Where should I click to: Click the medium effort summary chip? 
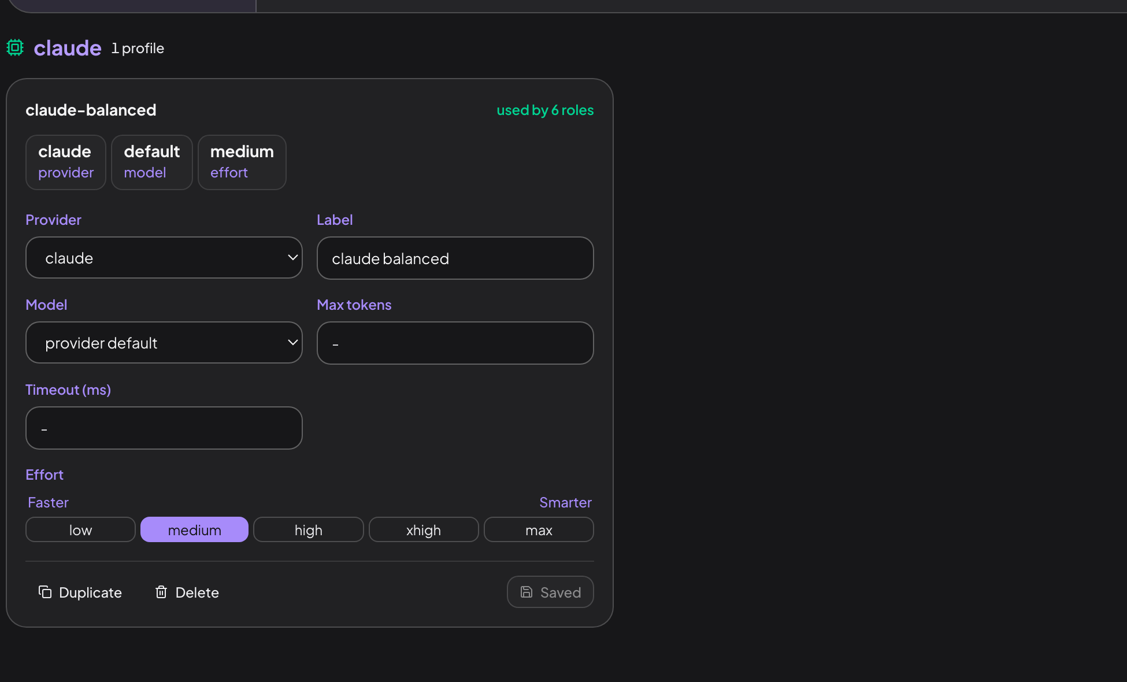point(242,162)
